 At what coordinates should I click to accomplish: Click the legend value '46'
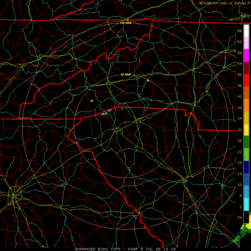pyautogui.click(x=240, y=86)
